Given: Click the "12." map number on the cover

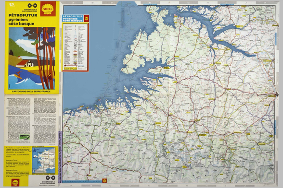Looking at the screenshot, I should pyautogui.click(x=12, y=5).
